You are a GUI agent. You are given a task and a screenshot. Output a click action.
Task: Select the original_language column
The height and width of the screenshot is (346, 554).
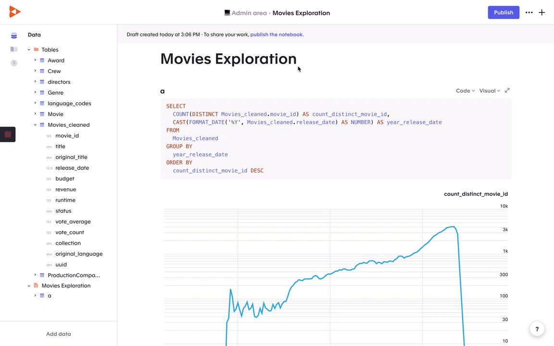[x=79, y=254]
